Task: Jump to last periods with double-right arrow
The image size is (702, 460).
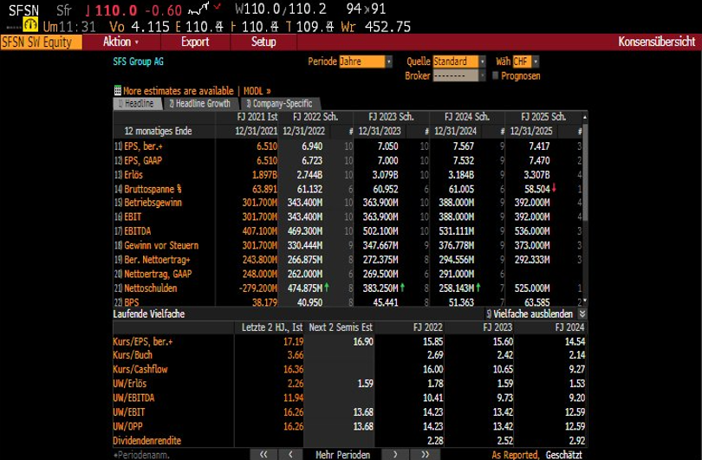Action: coord(425,454)
